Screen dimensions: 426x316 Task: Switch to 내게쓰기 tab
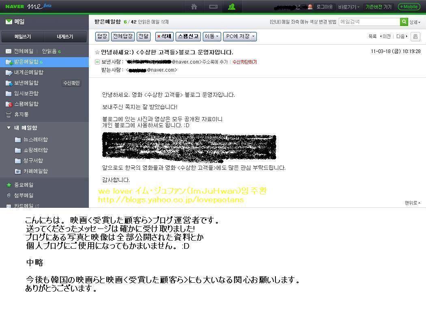tap(65, 36)
